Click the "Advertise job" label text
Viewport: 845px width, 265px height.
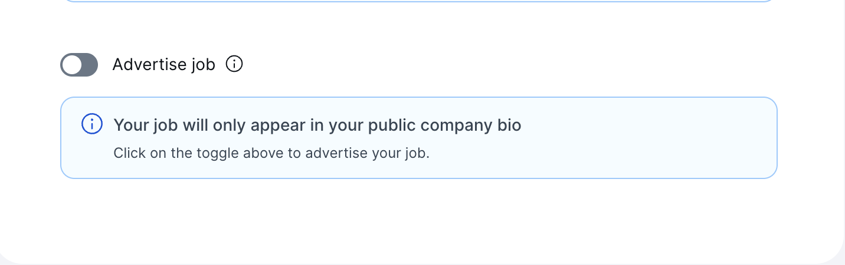[163, 64]
